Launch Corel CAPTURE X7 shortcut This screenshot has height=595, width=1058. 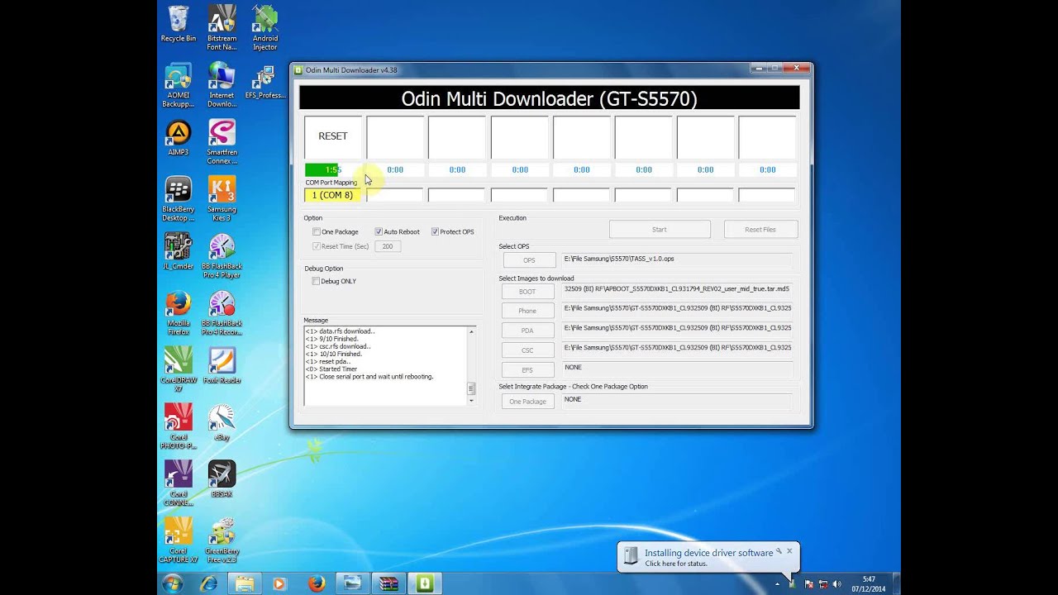pos(179,540)
